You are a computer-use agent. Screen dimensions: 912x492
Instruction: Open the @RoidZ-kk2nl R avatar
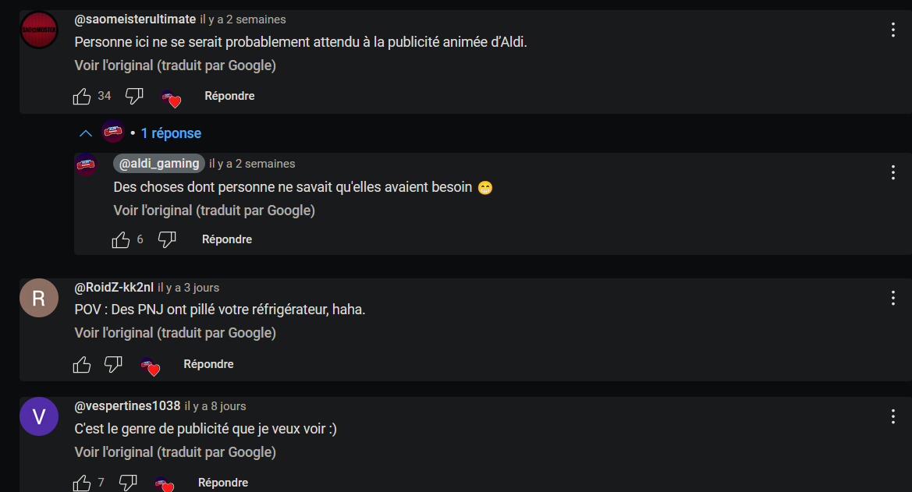(x=39, y=298)
